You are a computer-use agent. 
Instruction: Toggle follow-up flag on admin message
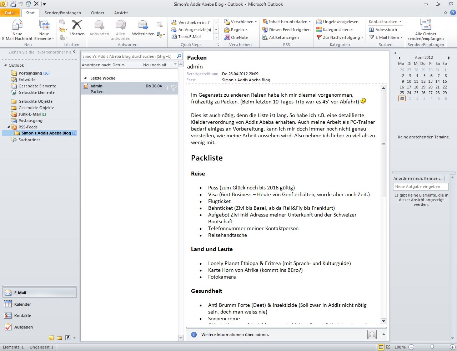(174, 88)
